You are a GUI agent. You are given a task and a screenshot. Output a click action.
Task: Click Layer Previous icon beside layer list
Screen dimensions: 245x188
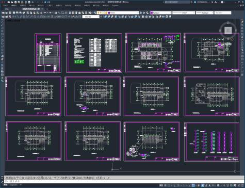pos(144,13)
